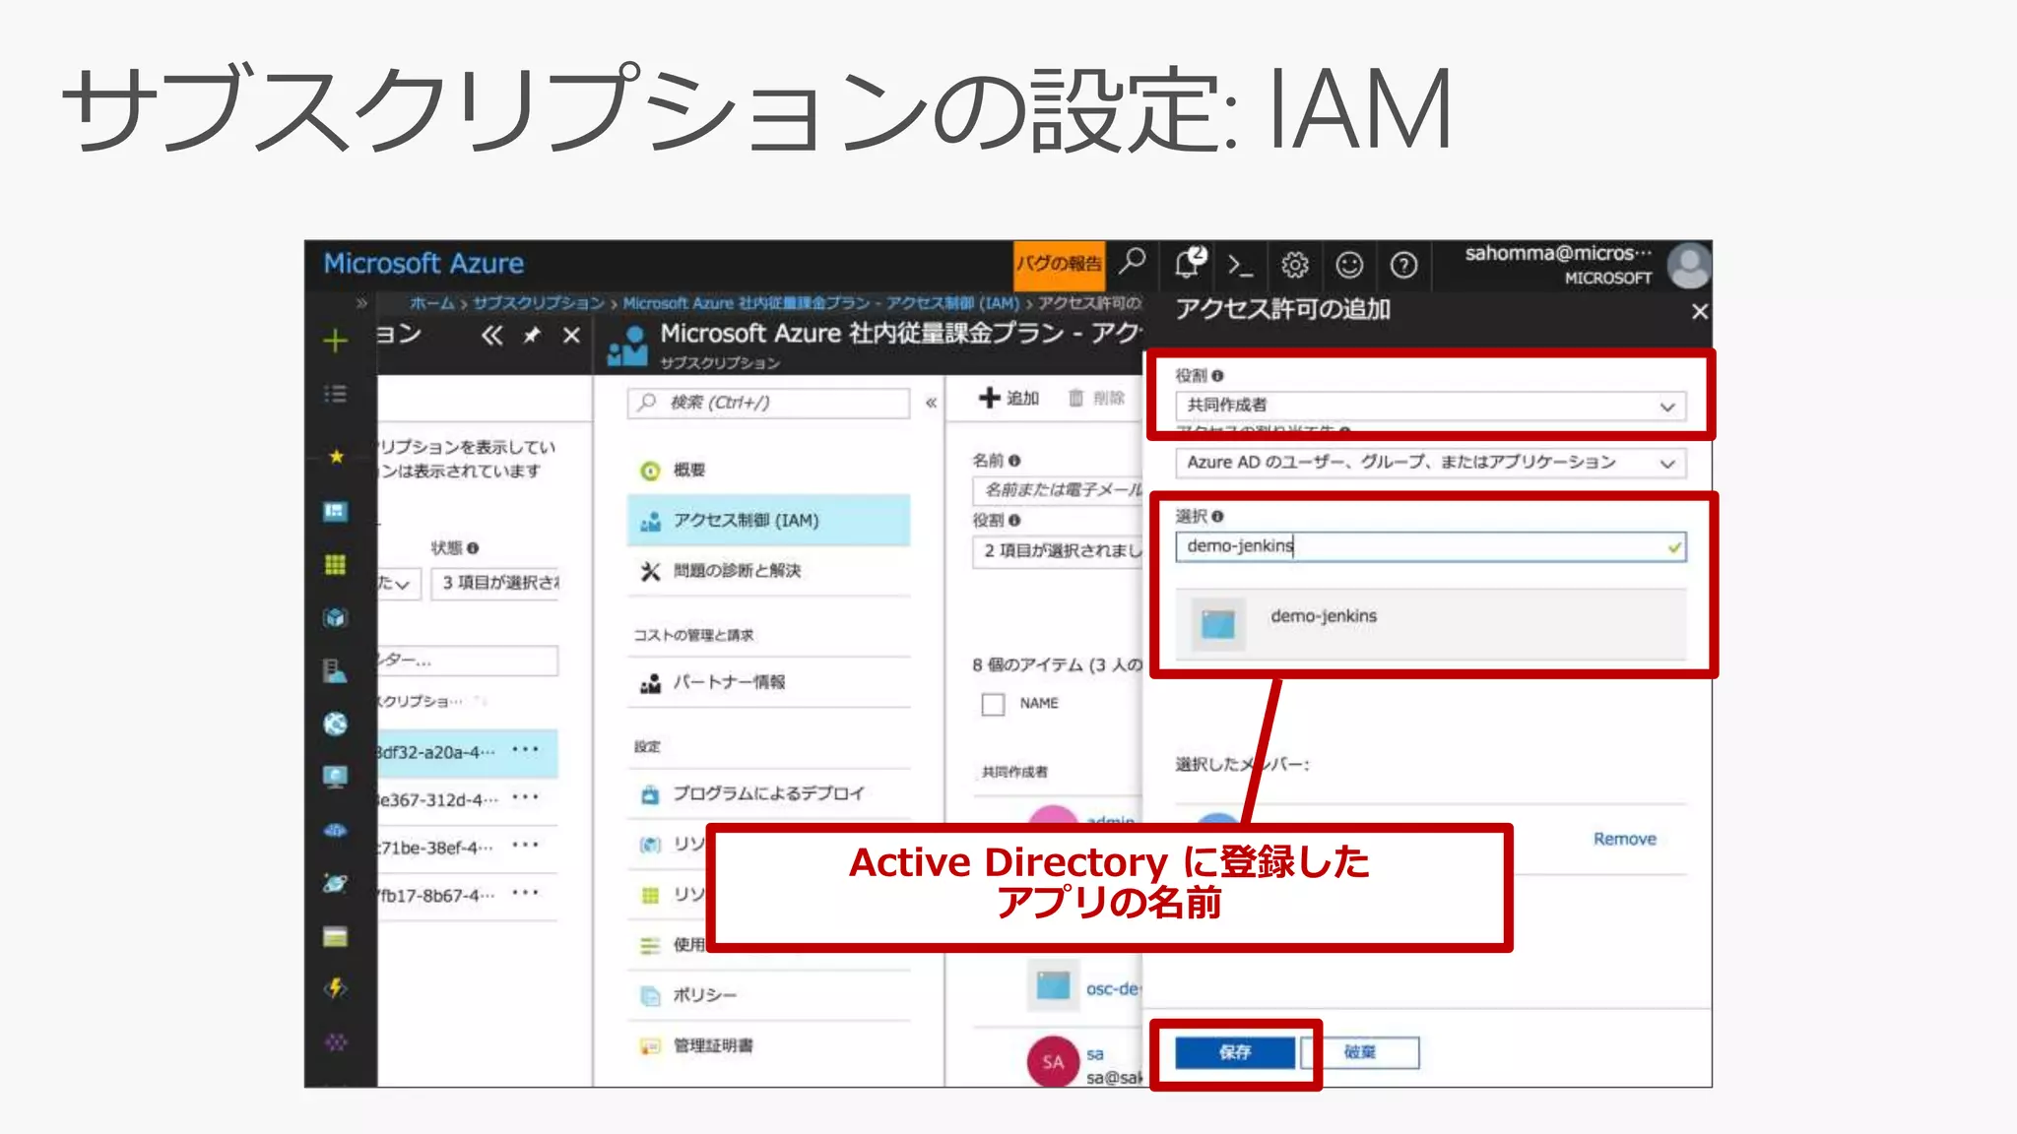Launch Cloud Shell from the top bar
This screenshot has width=2017, height=1134.
(1241, 265)
